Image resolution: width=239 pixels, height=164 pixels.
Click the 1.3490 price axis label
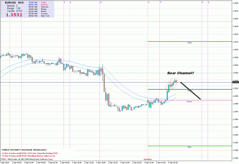tap(236, 104)
